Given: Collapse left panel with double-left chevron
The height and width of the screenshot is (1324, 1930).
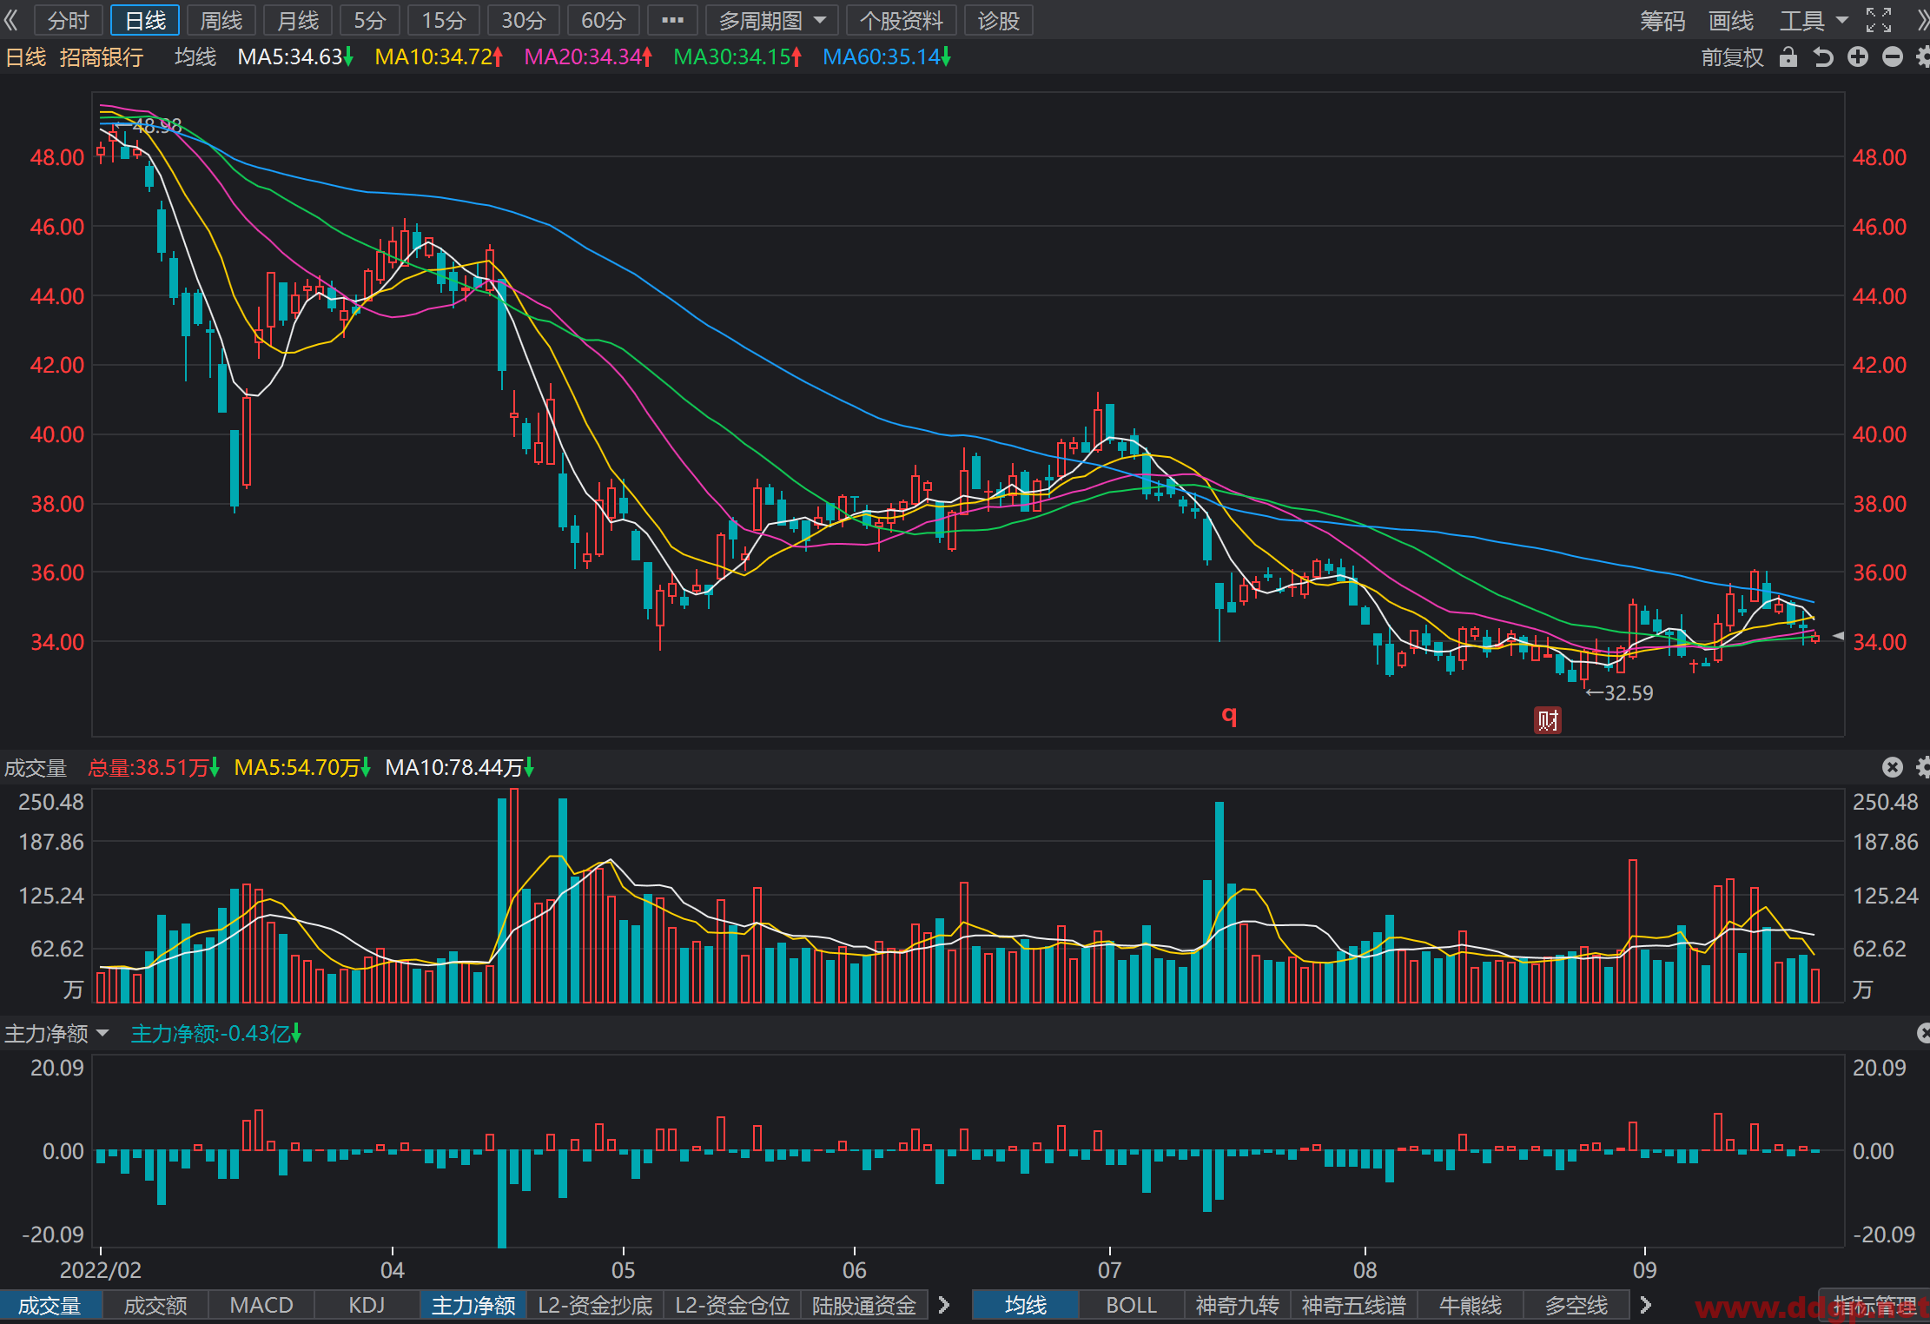Looking at the screenshot, I should click(x=11, y=20).
